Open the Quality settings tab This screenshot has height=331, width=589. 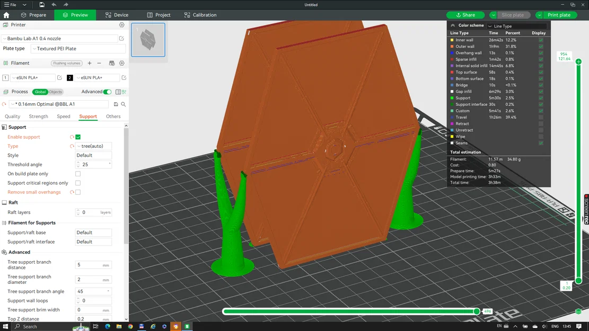(12, 117)
